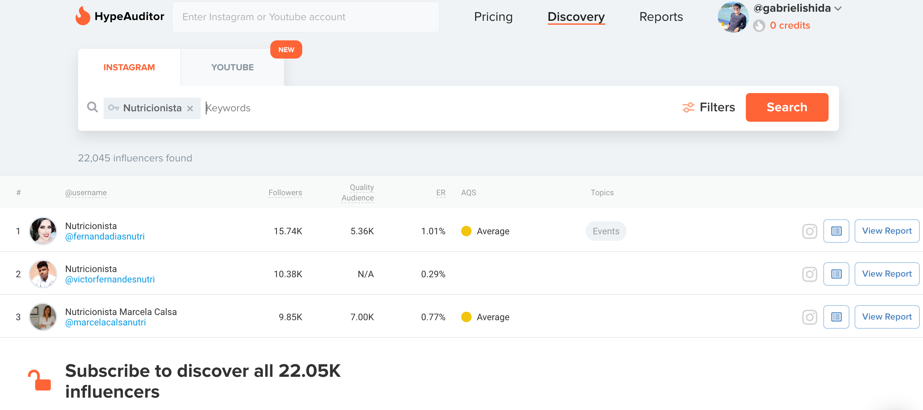Open the Discovery page
Screen dimensions: 923x410
576,17
